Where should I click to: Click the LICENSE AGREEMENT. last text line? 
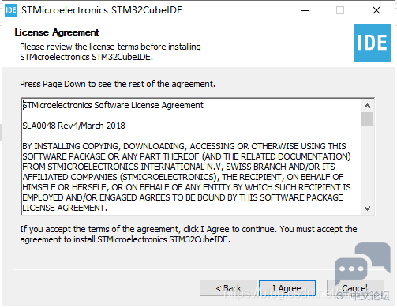[65, 208]
